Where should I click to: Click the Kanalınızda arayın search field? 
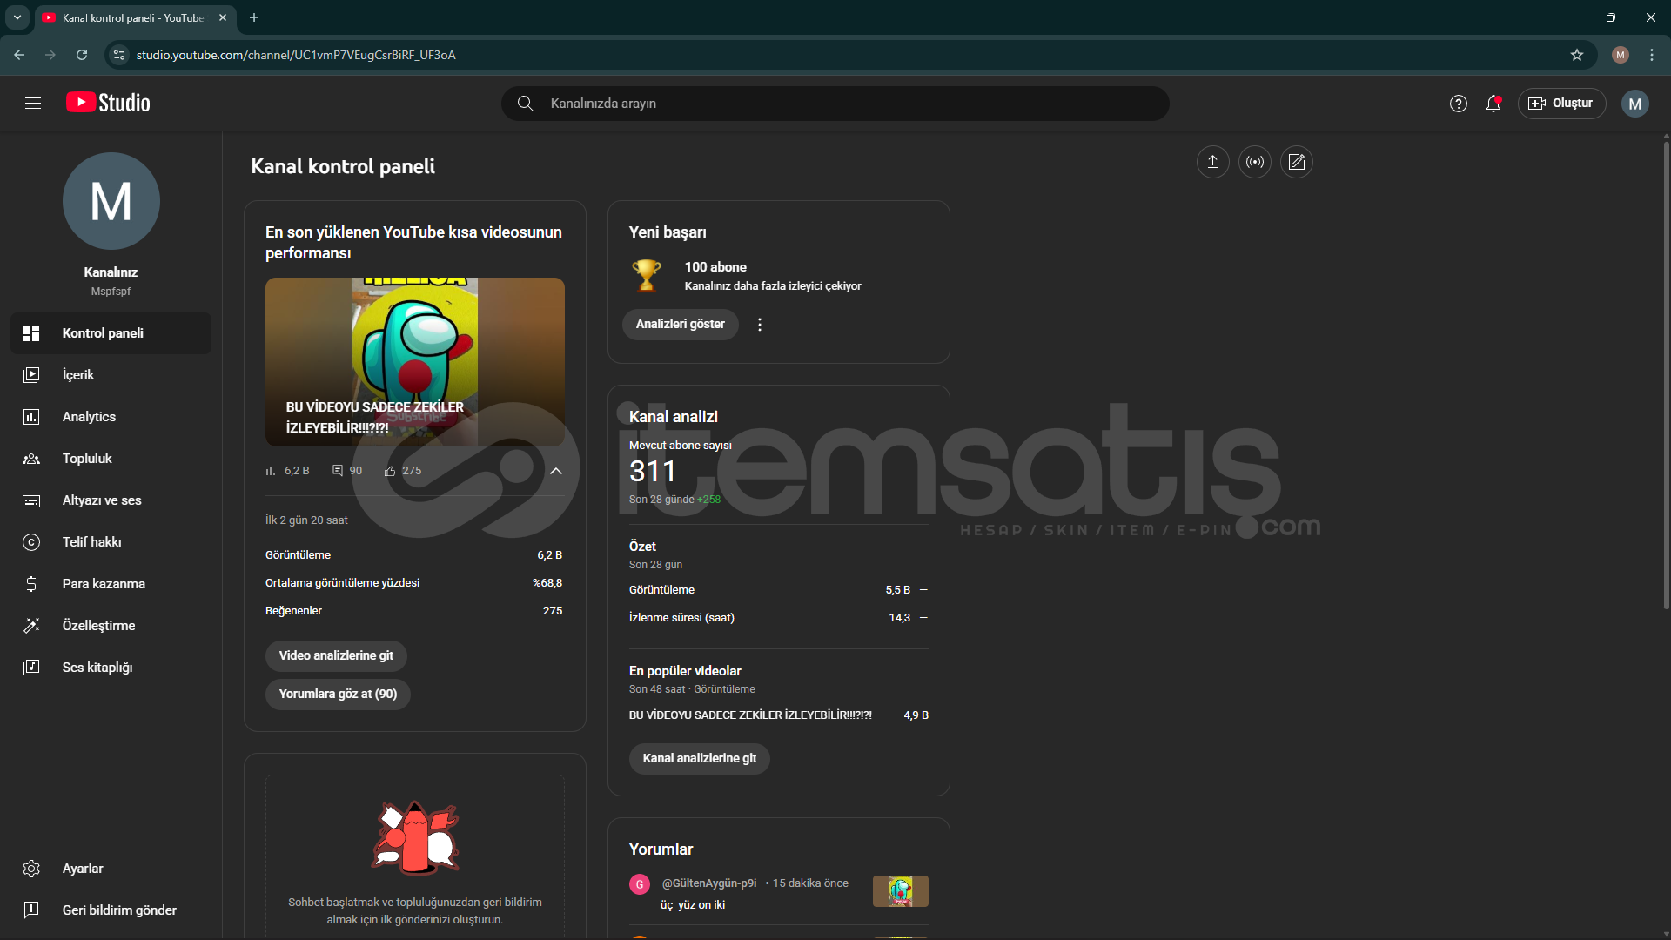coord(835,104)
